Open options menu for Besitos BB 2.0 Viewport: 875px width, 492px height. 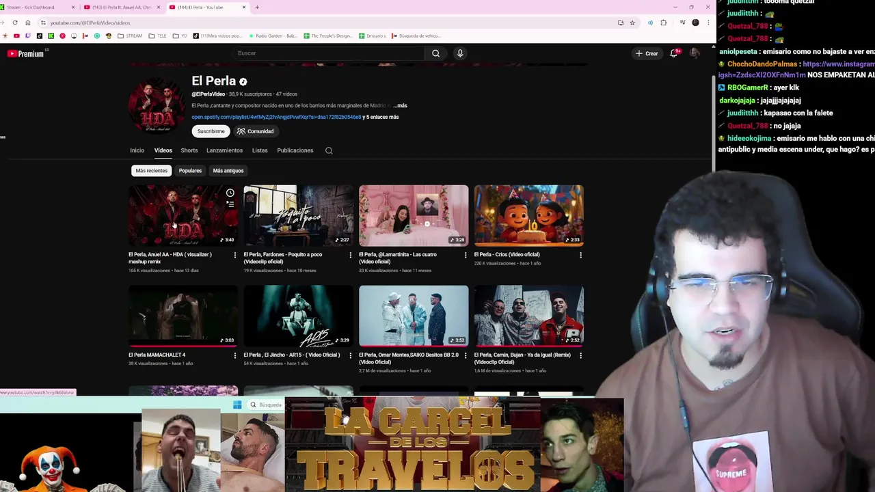tap(466, 355)
